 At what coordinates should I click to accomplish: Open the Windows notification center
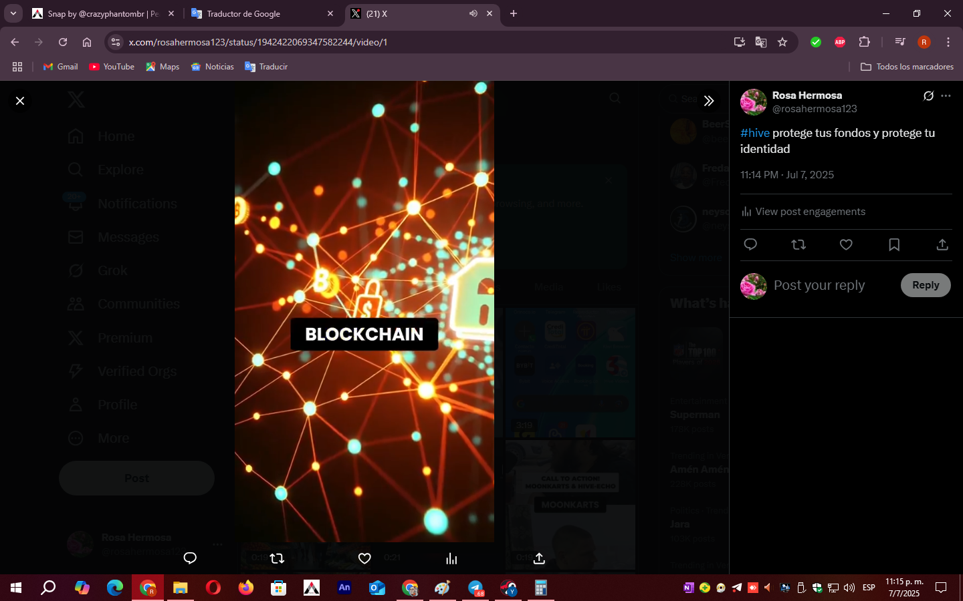click(941, 588)
